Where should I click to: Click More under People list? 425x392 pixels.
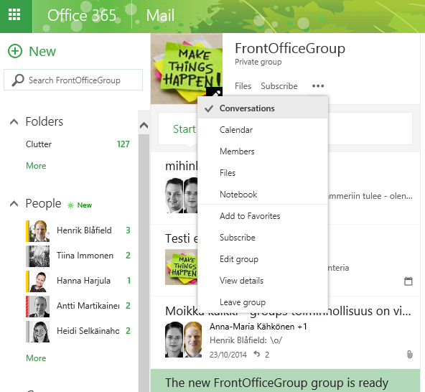[36, 358]
